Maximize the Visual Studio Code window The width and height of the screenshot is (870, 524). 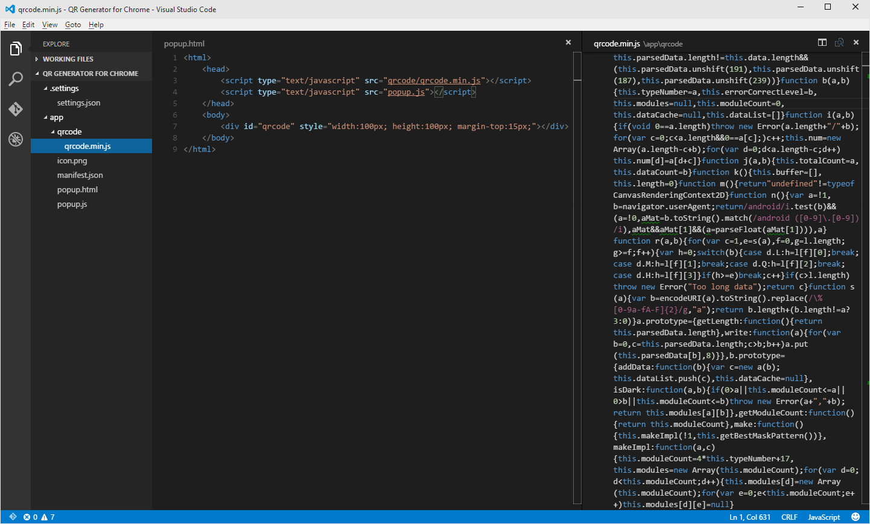(828, 7)
